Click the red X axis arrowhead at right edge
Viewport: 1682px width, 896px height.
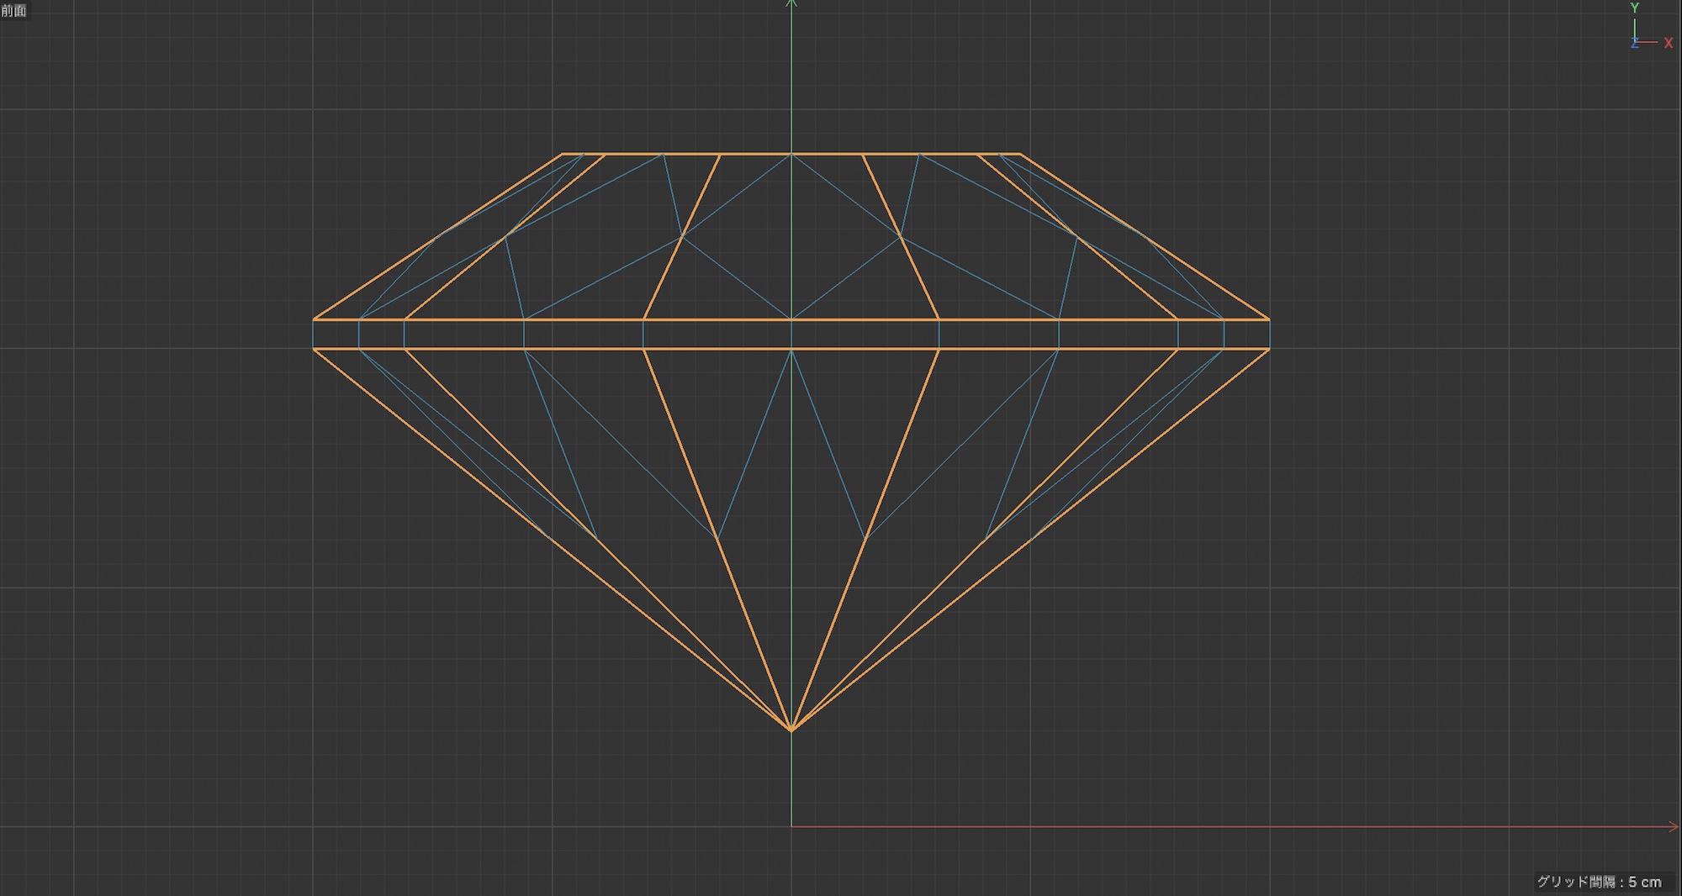pyautogui.click(x=1674, y=826)
